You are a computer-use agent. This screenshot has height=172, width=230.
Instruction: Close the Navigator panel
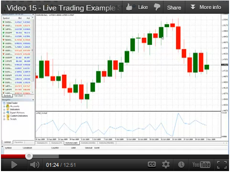click(x=33, y=100)
